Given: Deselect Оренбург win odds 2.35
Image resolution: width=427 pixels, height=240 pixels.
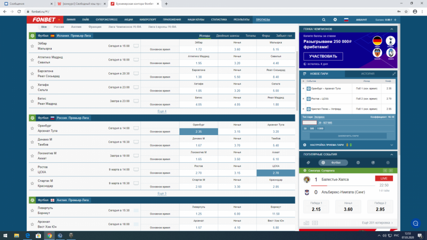Looking at the screenshot, I should point(198,132).
